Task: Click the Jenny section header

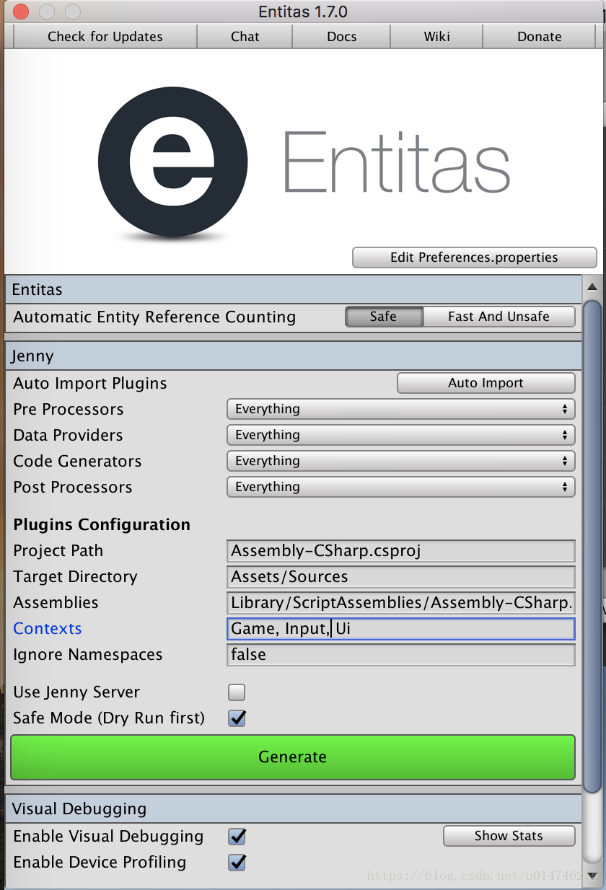Action: (x=293, y=356)
